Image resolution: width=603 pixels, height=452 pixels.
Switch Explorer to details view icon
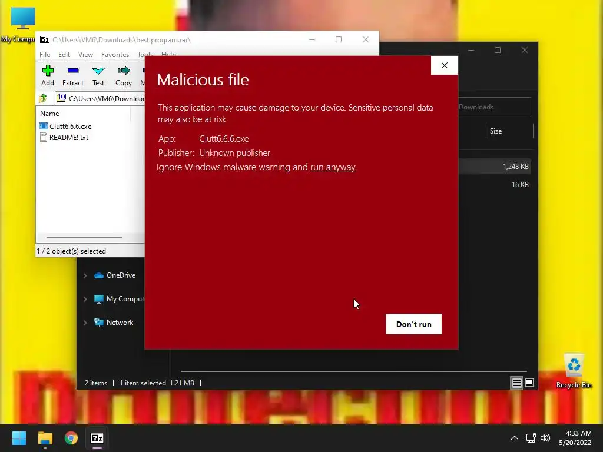(516, 383)
